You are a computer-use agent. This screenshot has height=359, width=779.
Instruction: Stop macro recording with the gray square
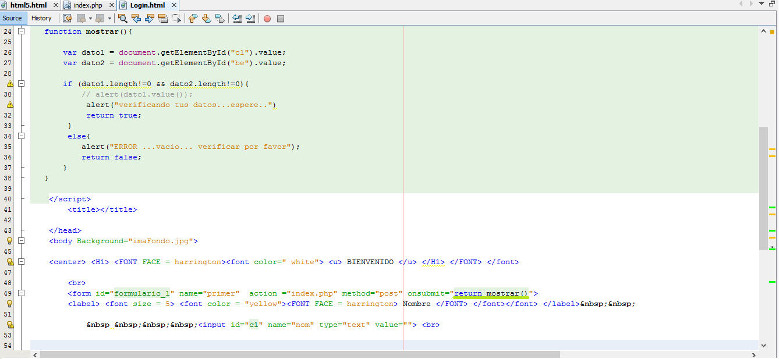281,19
